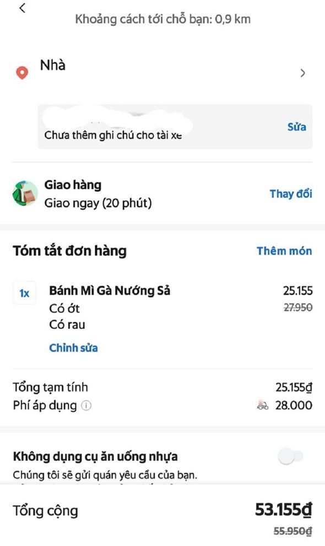Tap the Không dụng cụ ăn uống nhựa label
The width and height of the screenshot is (325, 546).
(95, 456)
